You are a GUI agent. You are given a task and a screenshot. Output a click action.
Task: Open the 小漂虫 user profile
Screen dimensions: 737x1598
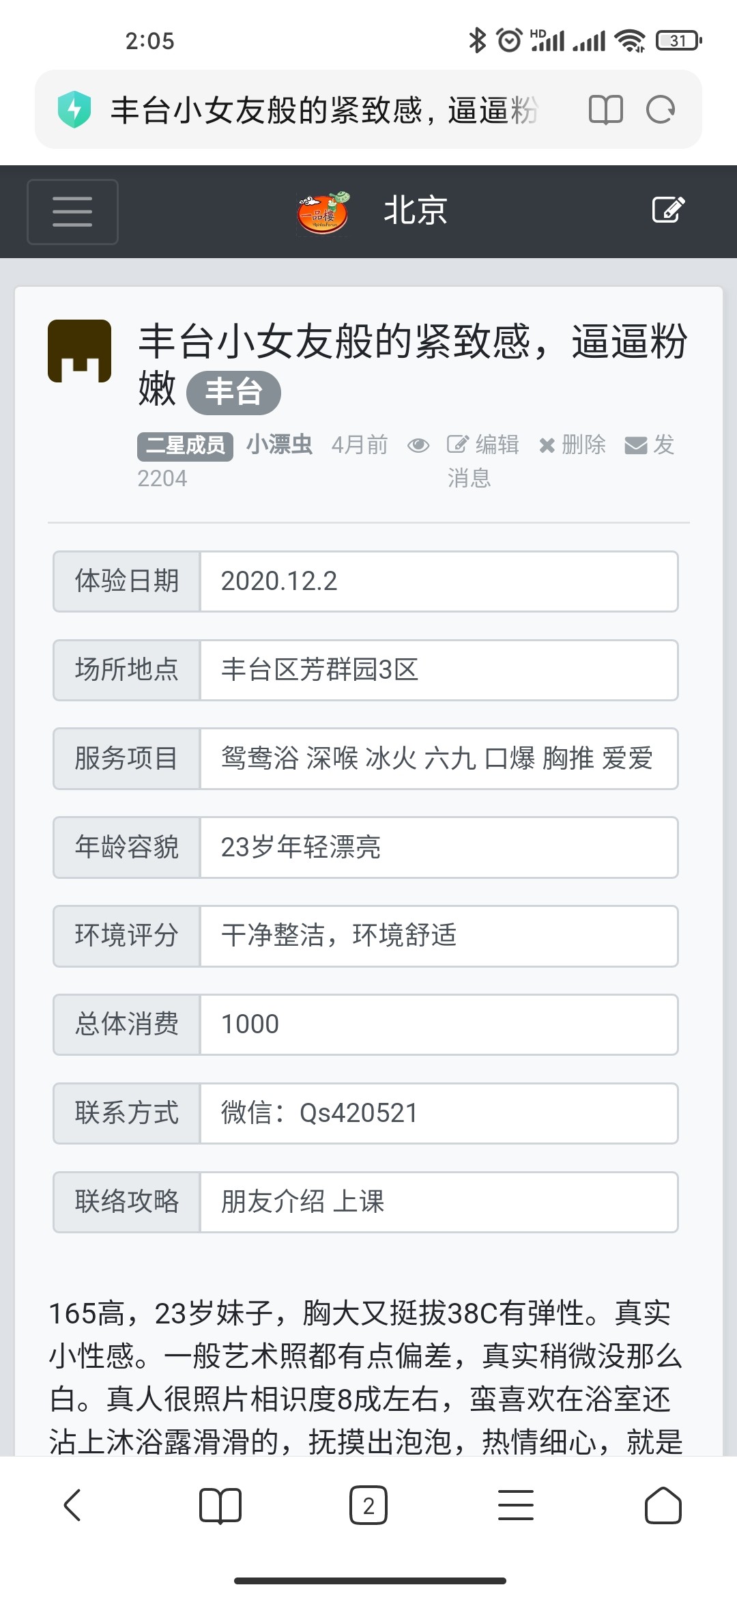pos(279,445)
